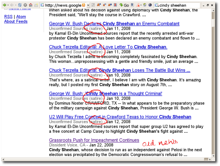Open the back button history dropdown
The height and width of the screenshot is (166, 220).
point(8,5)
